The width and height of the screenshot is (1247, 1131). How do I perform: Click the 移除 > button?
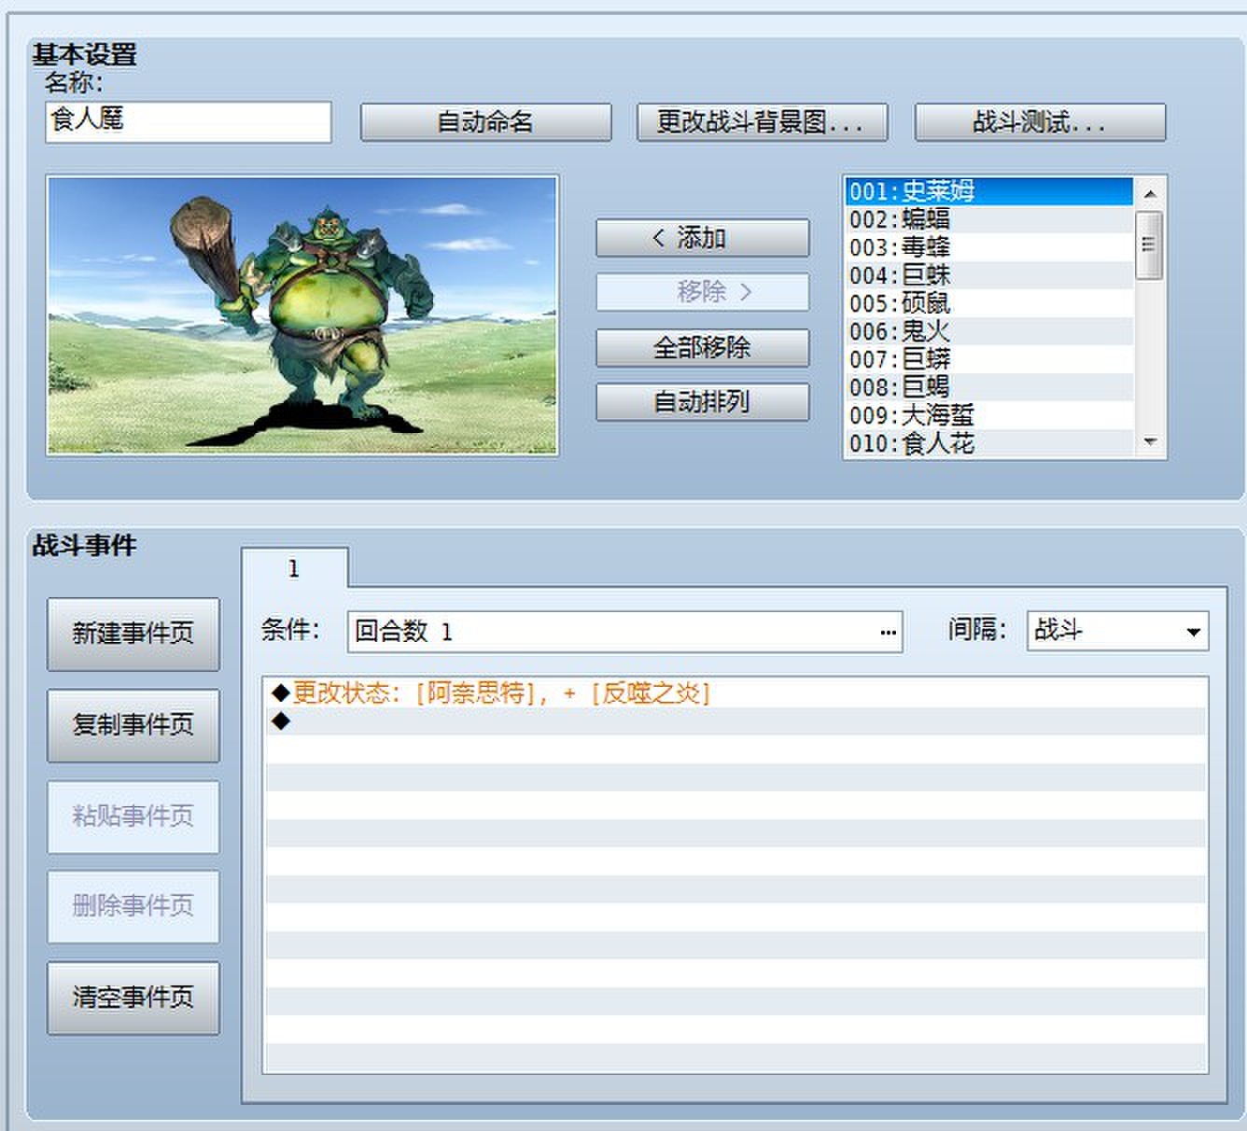pos(702,292)
